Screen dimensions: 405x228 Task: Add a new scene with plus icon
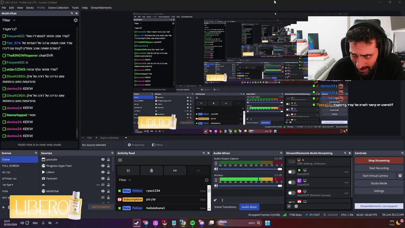(3, 207)
